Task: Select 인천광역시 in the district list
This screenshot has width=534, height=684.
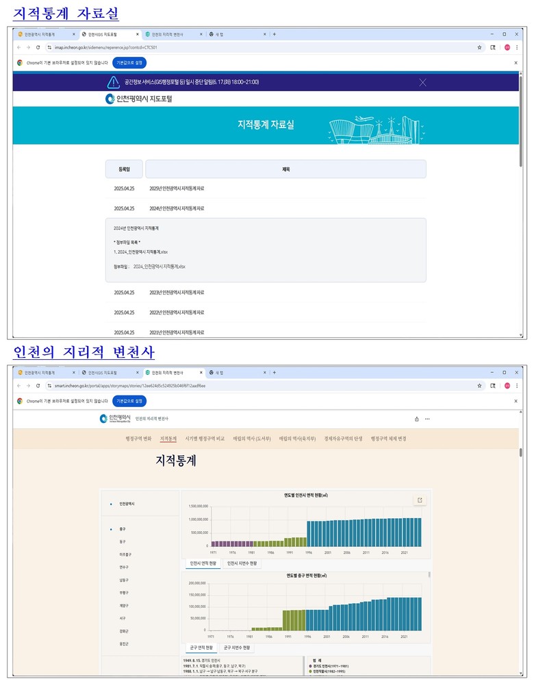Action: [127, 504]
